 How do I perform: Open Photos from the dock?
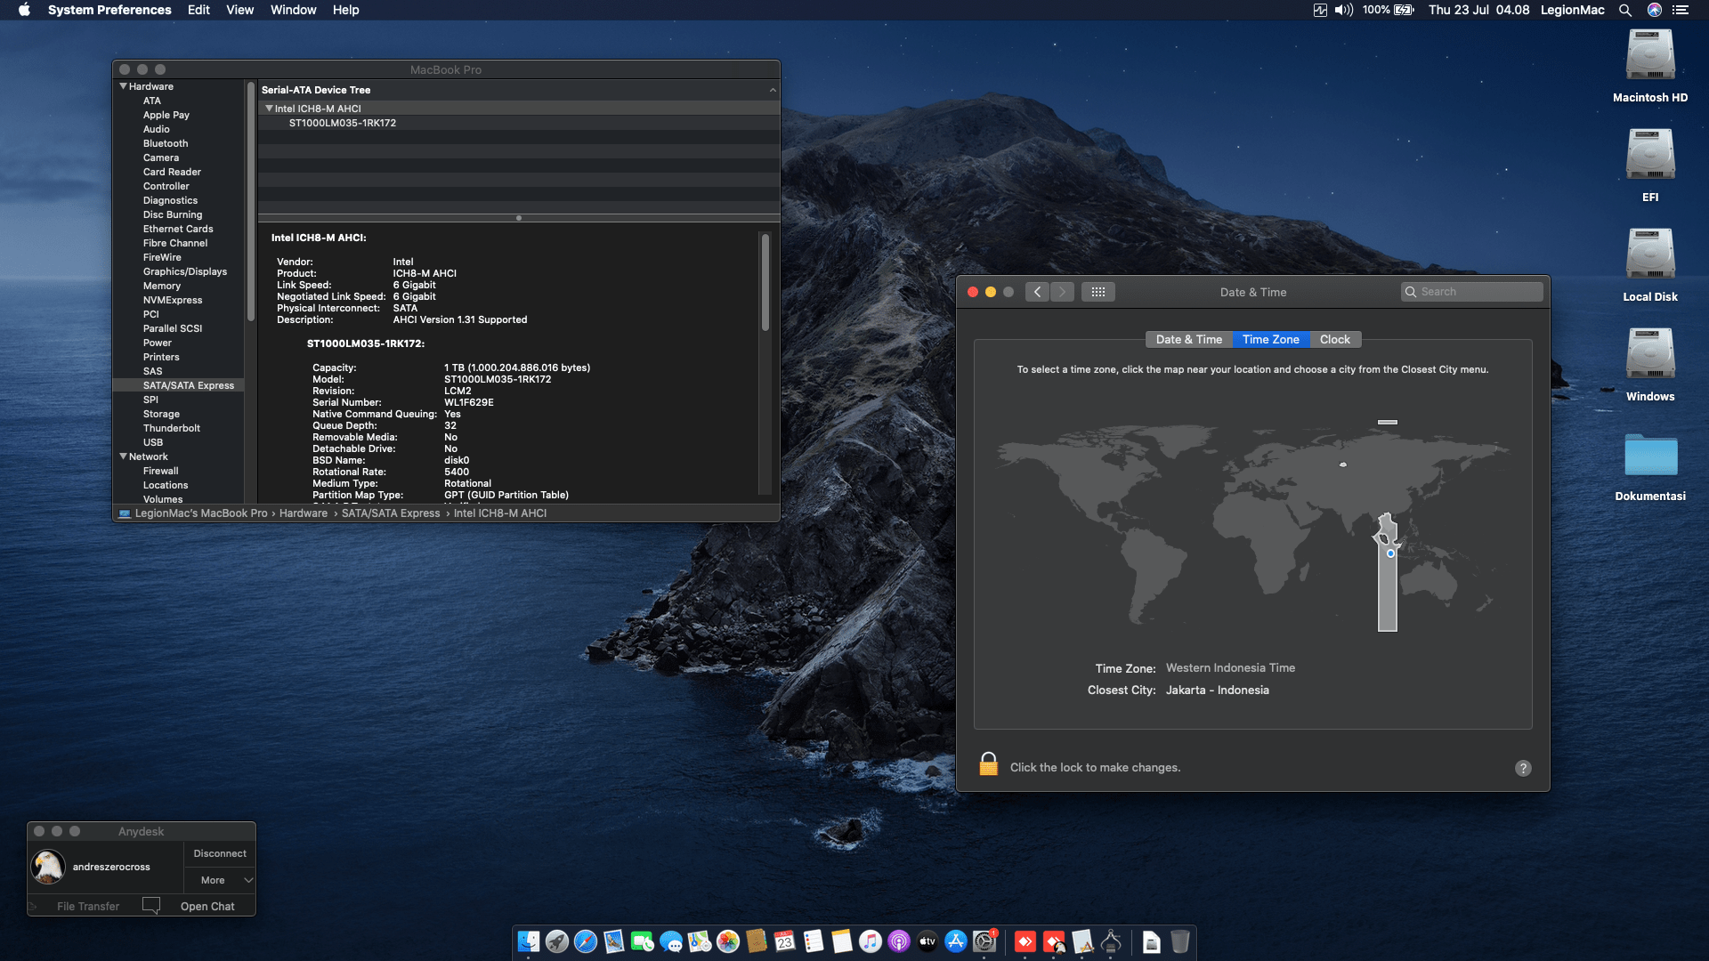pos(728,941)
